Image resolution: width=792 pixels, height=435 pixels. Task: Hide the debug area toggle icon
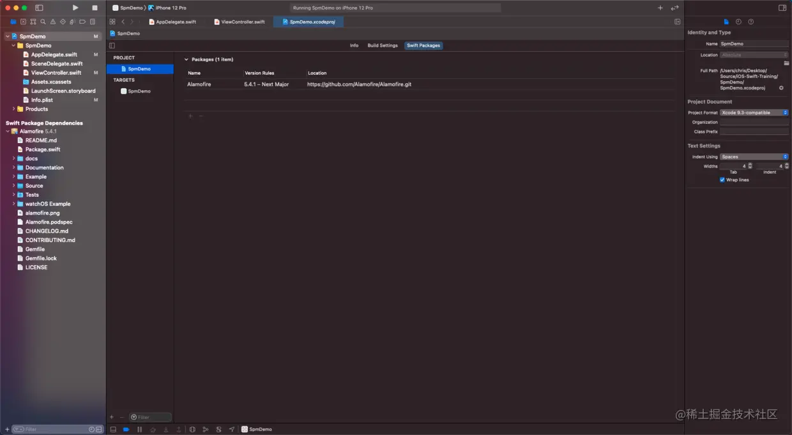(113, 429)
